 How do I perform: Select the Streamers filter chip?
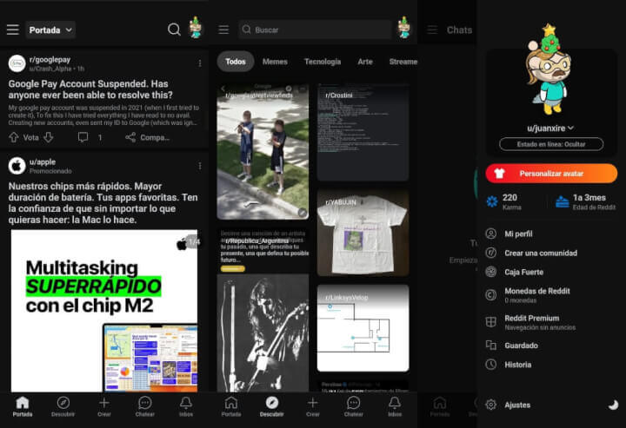[x=403, y=62]
